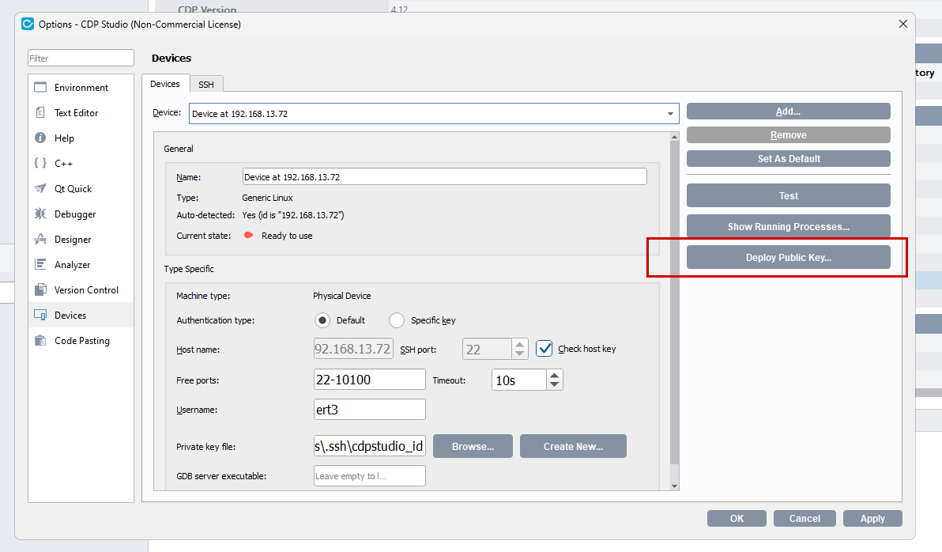Click the Text Editor category icon
942x552 pixels.
tap(40, 112)
